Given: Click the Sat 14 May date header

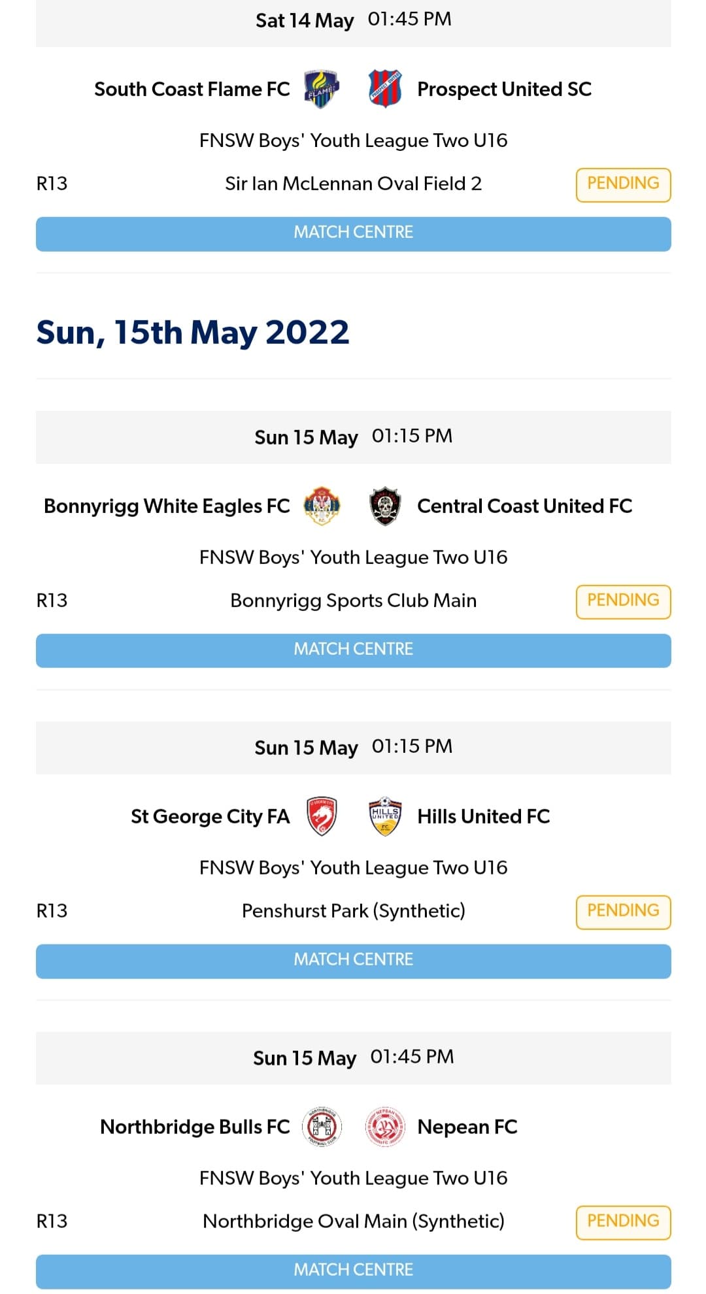Looking at the screenshot, I should [305, 20].
